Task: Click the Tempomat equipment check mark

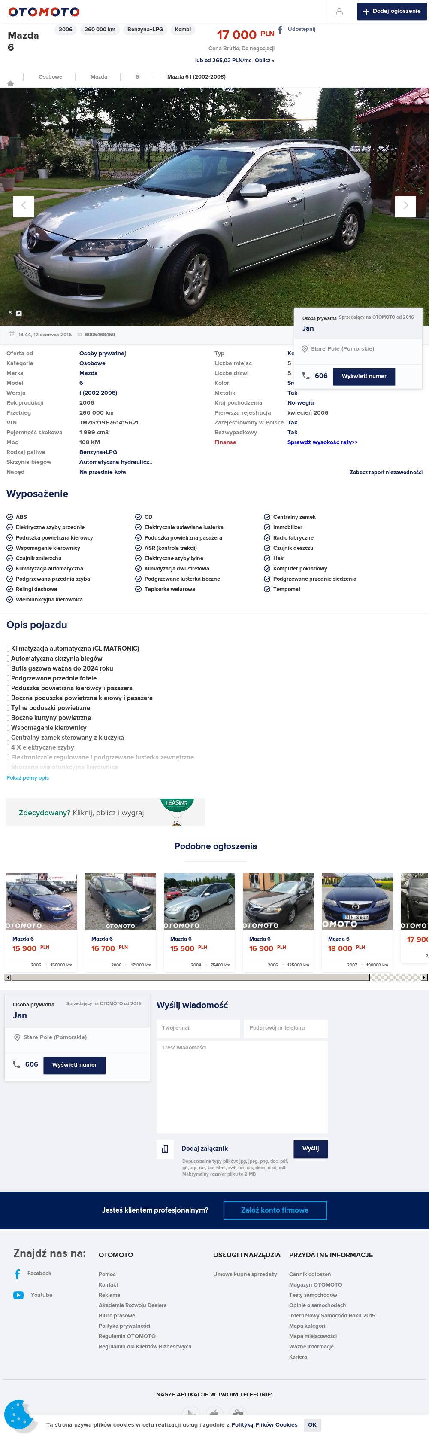Action: [267, 589]
